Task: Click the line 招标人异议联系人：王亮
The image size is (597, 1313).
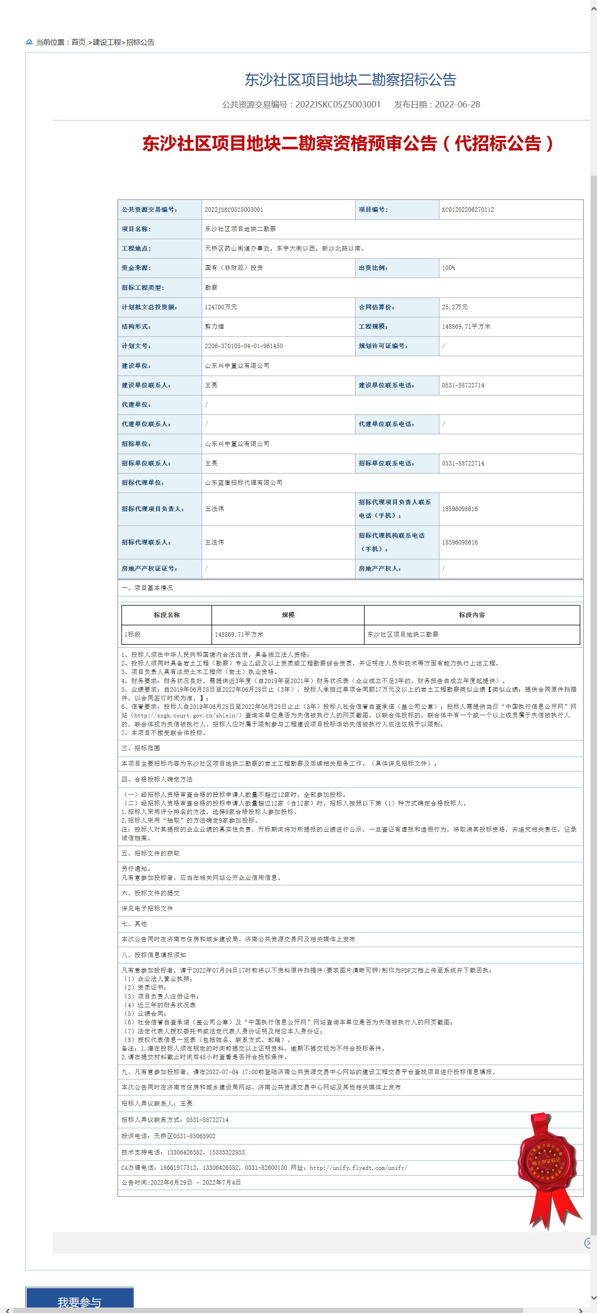Action: click(157, 1103)
